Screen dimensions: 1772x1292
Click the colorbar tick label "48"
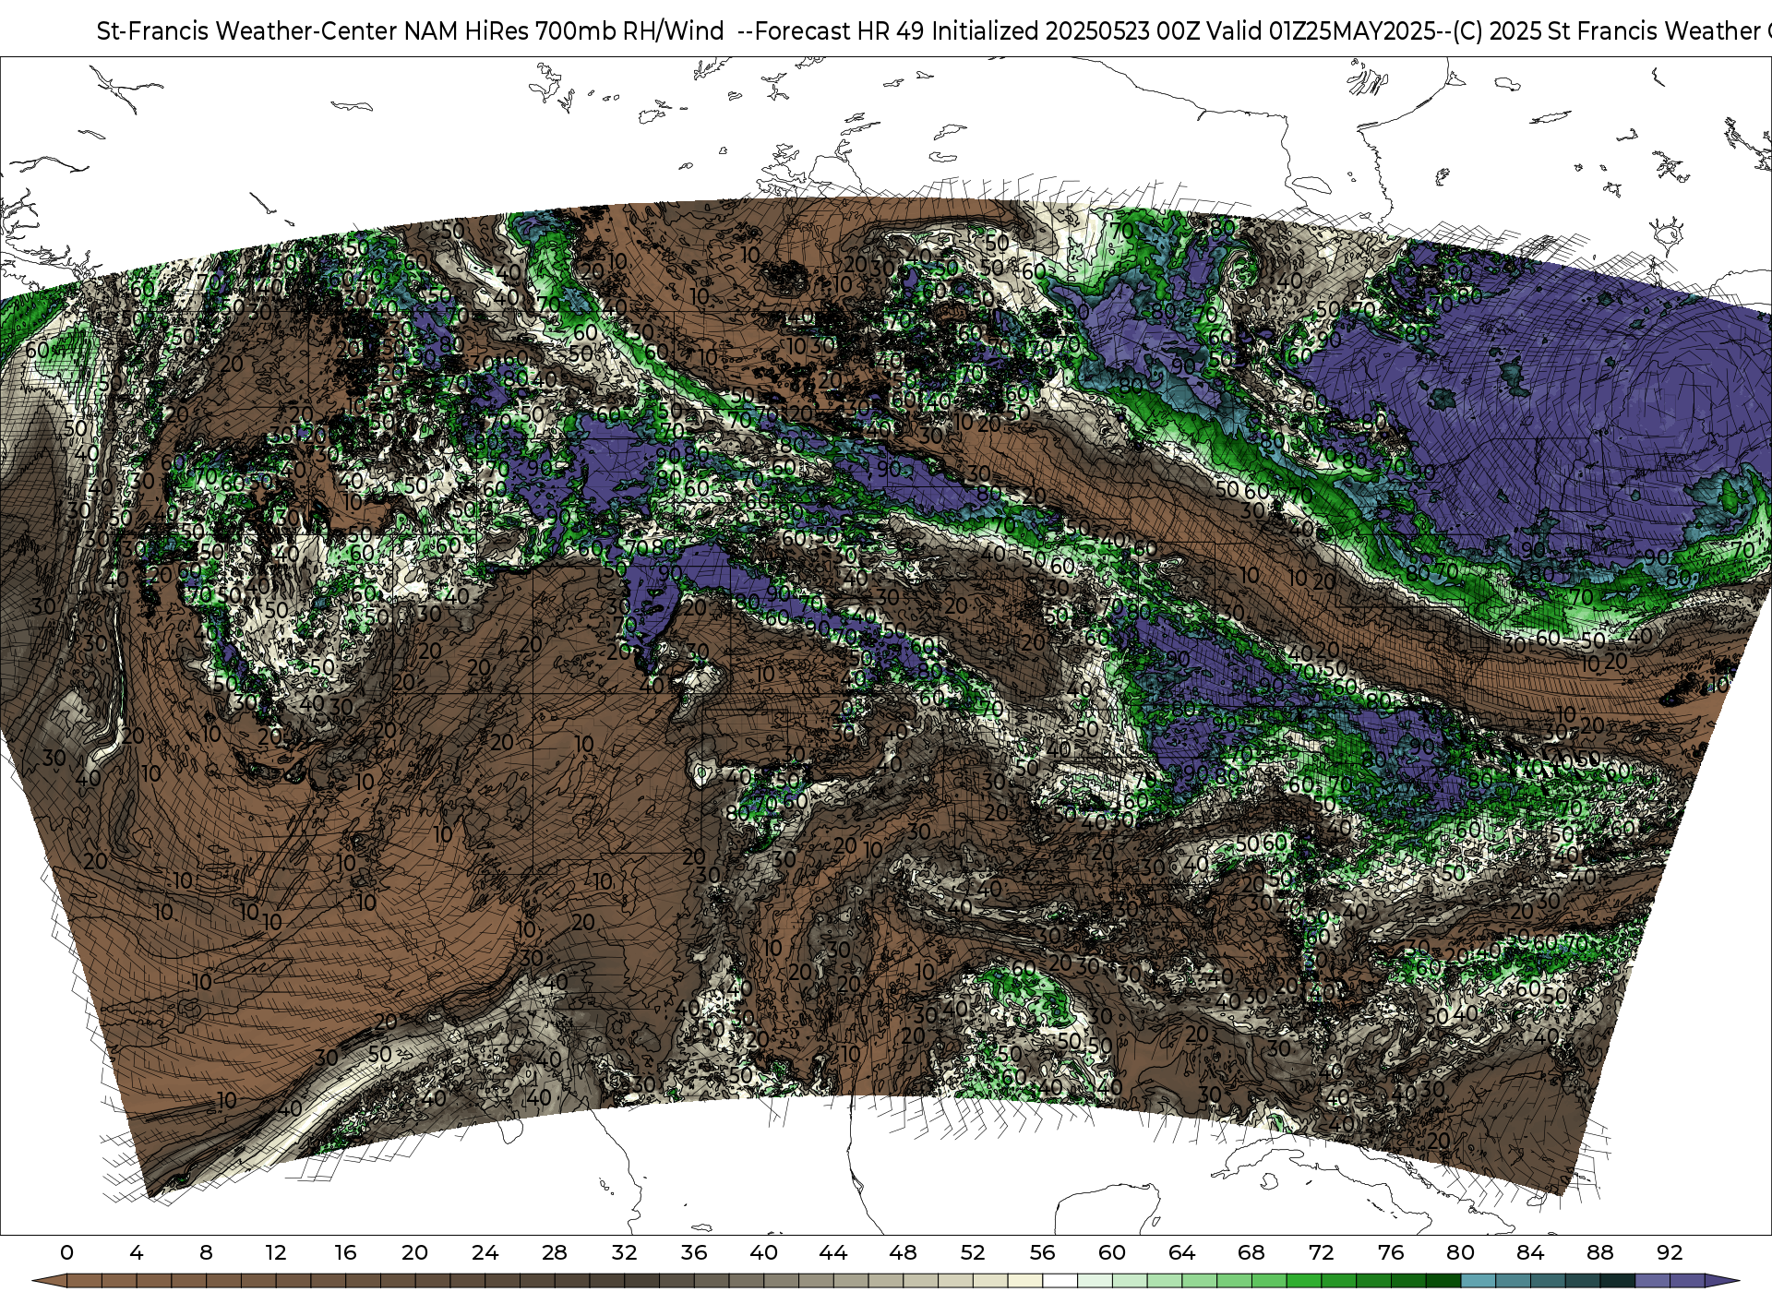pos(903,1252)
